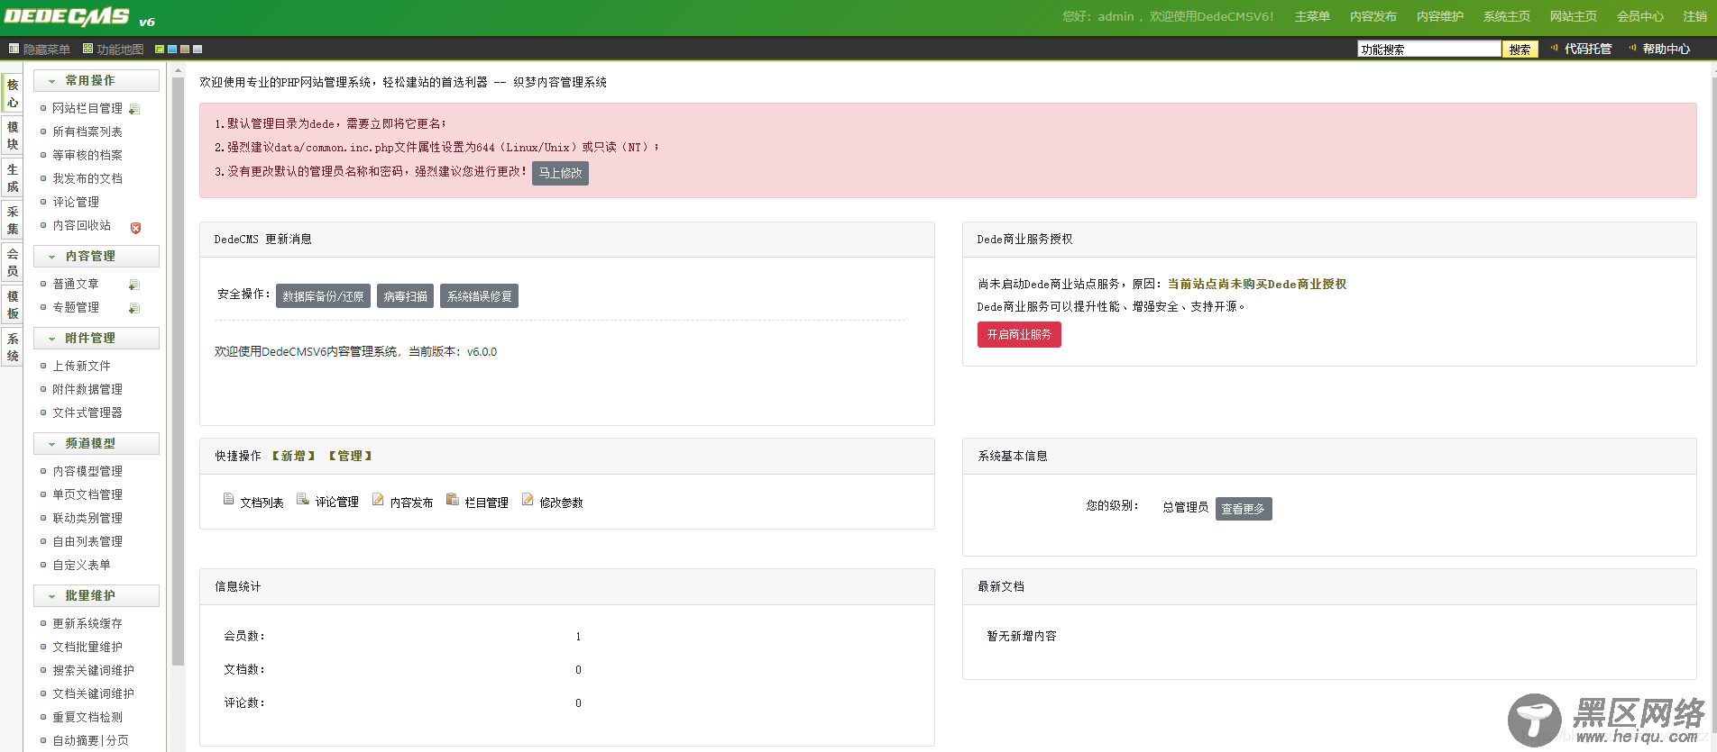Open 会员中心 in the top navigation
Screen dimensions: 1717x752
tap(1640, 16)
